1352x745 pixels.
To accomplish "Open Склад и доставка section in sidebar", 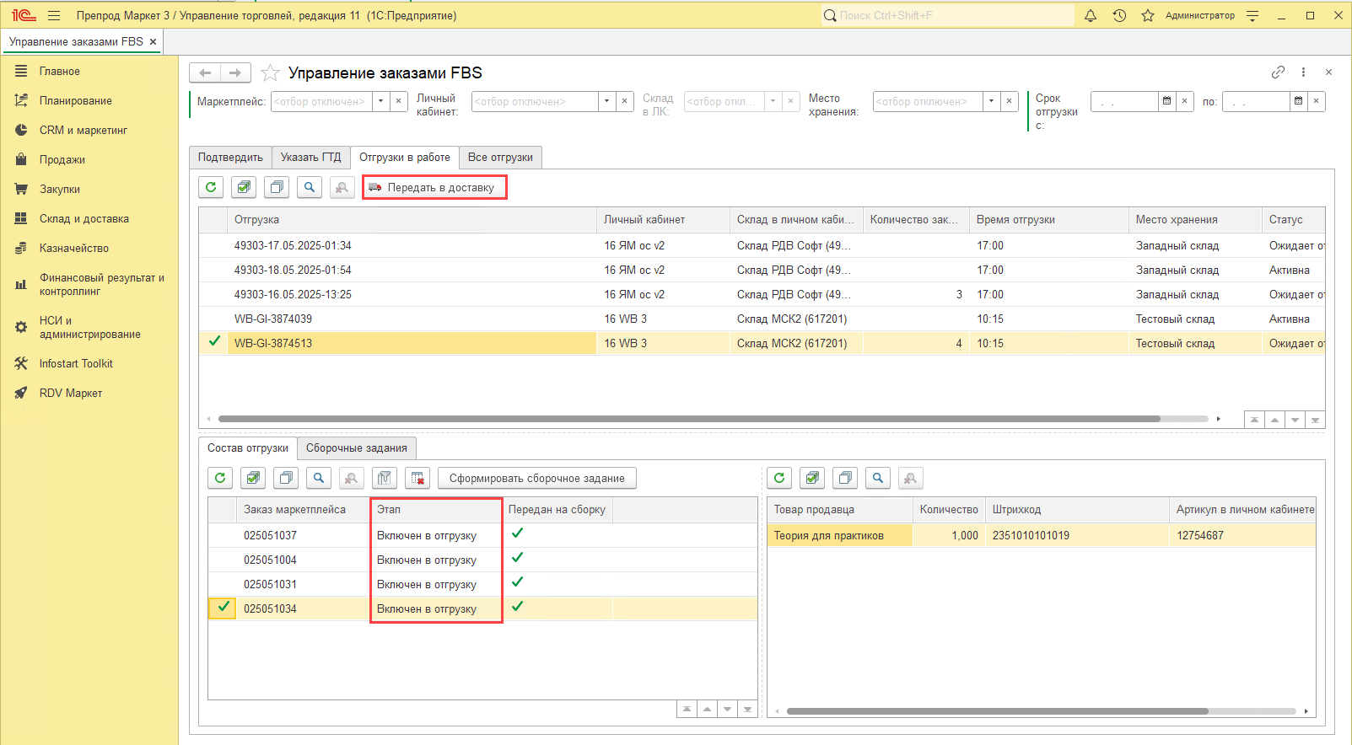I will [x=83, y=218].
